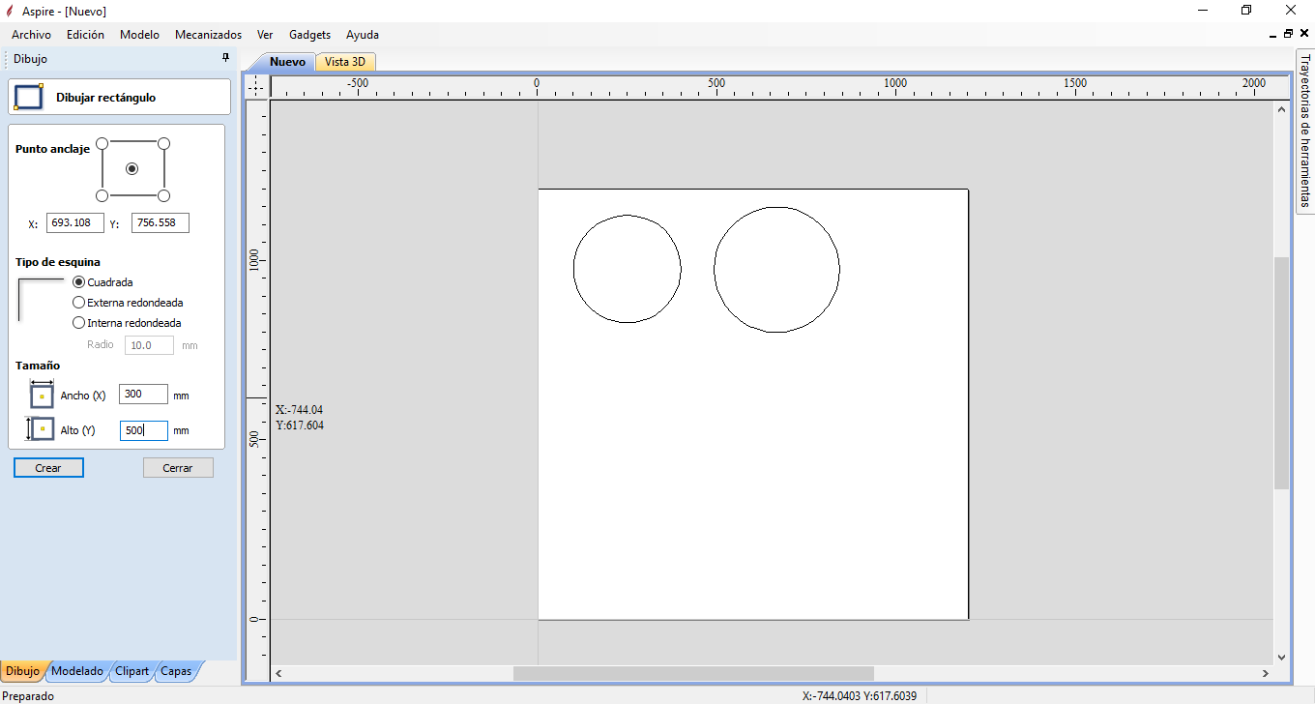The height and width of the screenshot is (704, 1315).
Task: Select the bottom-left anchor point
Action: tap(102, 195)
